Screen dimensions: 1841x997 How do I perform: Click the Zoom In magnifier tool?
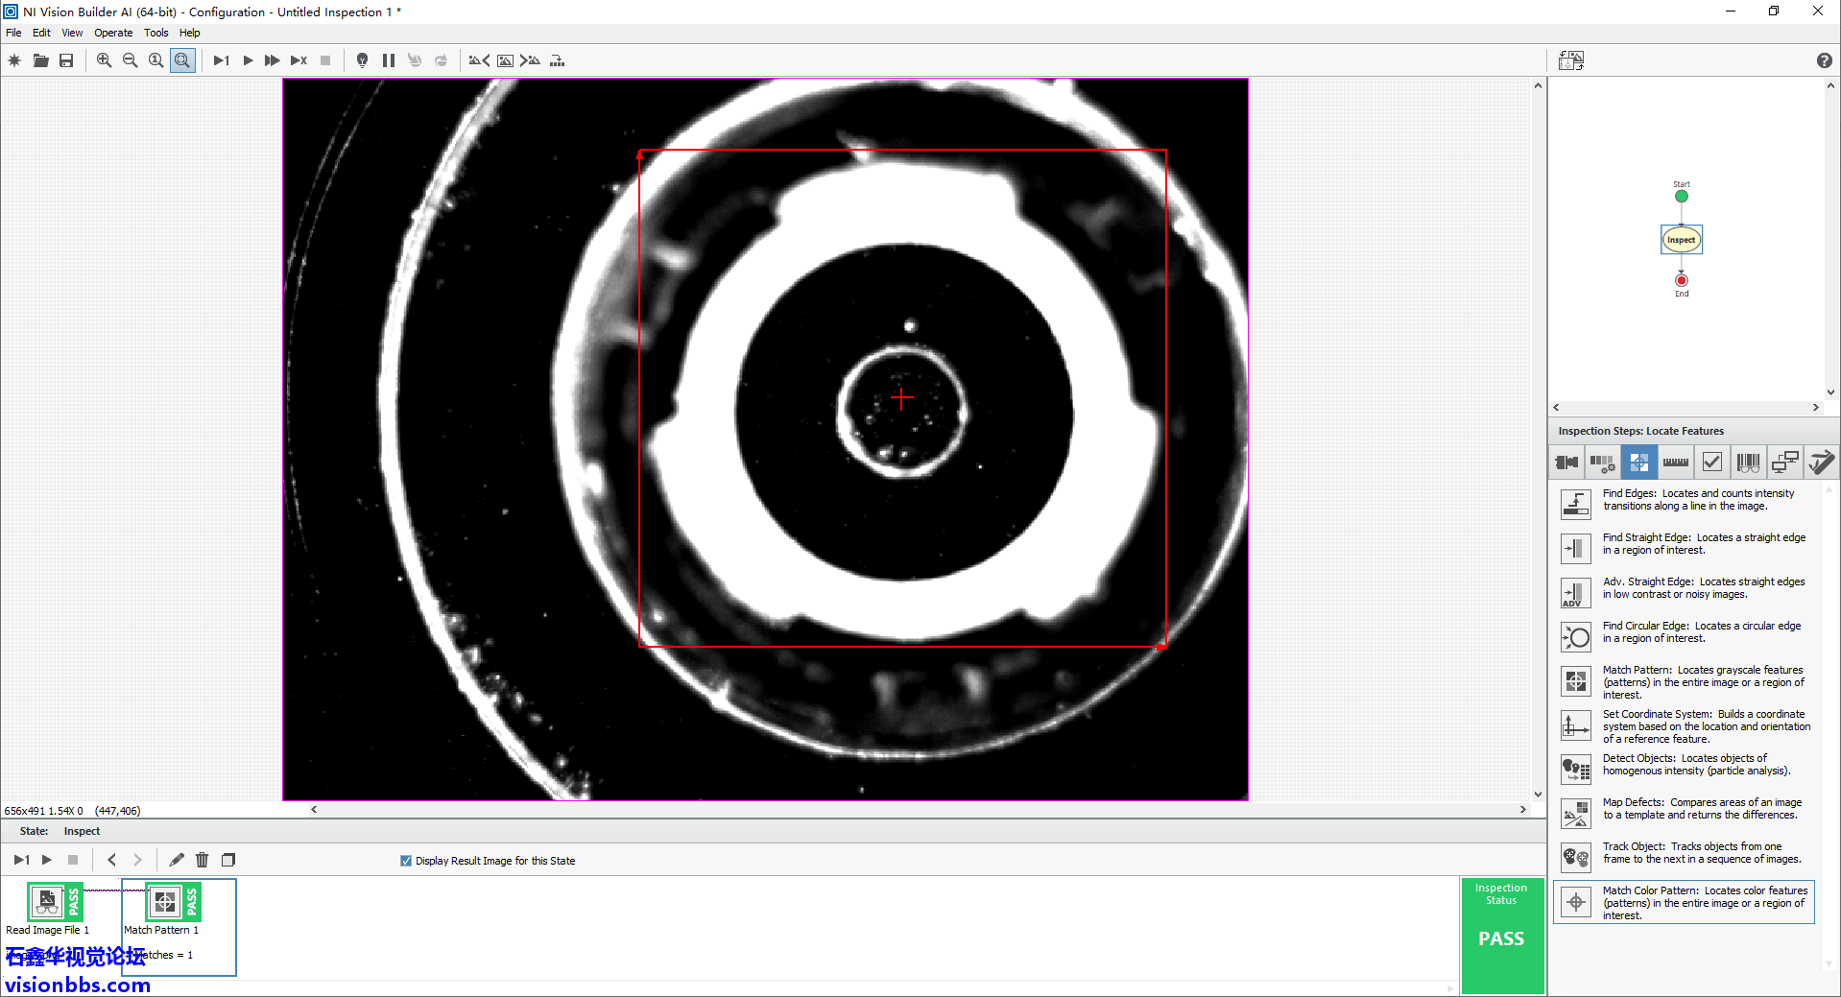pyautogui.click(x=104, y=60)
